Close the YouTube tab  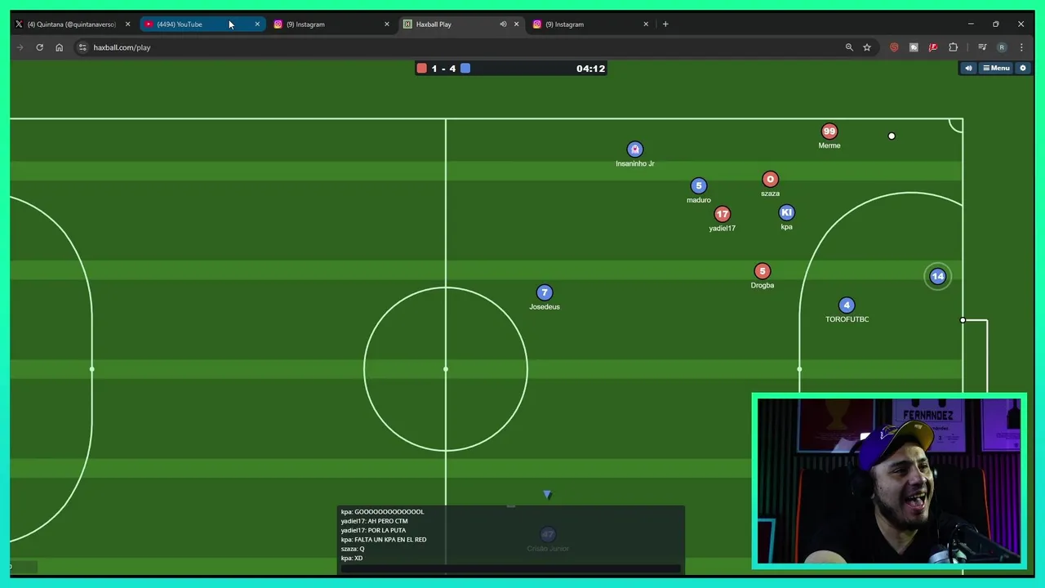257,24
